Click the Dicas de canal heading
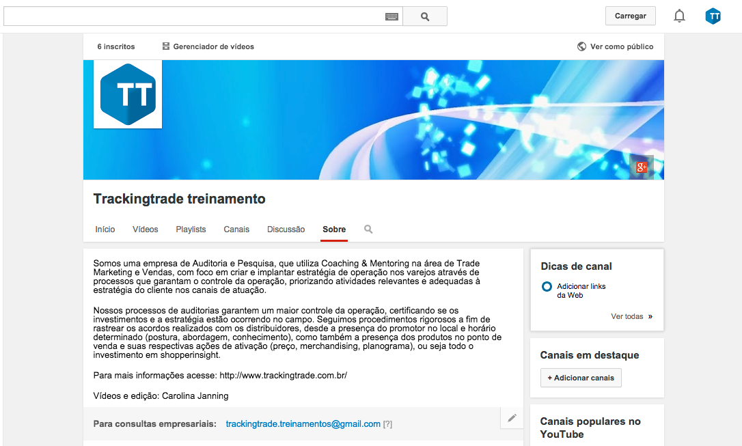Viewport: 742px width, 446px height. pos(577,266)
